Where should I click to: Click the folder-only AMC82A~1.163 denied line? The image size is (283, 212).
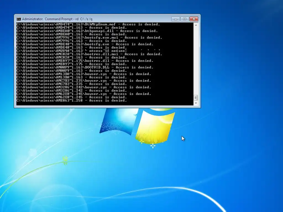[x=72, y=57]
